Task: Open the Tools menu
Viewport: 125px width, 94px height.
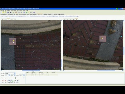Action: [17, 10]
